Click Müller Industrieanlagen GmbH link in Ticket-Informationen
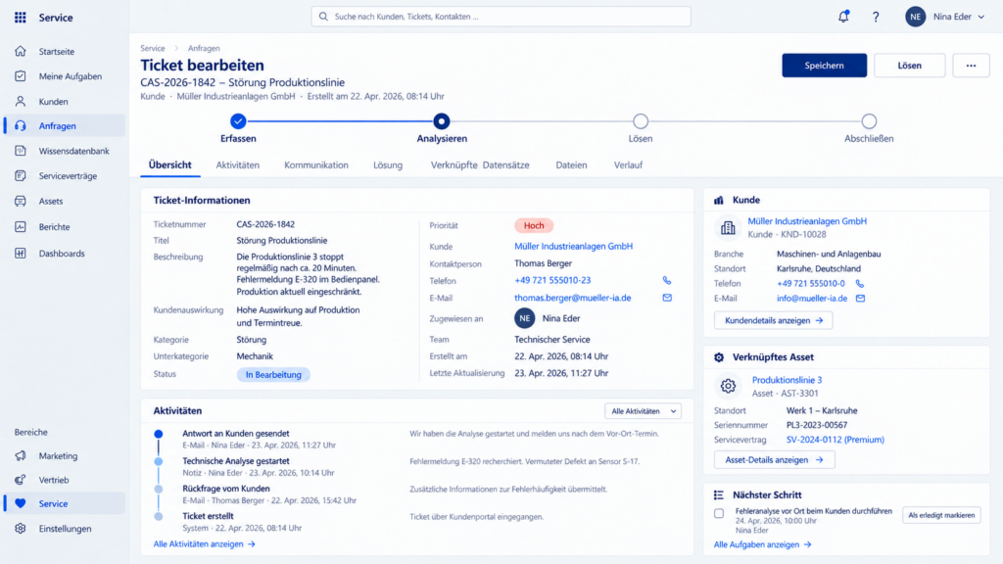Viewport: 1003px width, 564px height. click(573, 246)
